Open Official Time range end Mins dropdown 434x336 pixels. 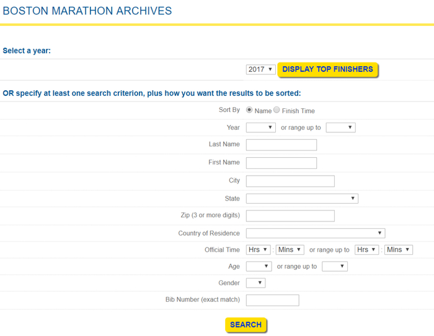[398, 250]
